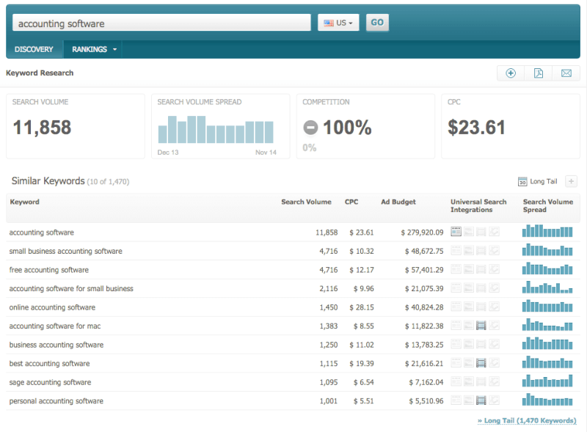
Task: Expand the Rankings dropdown menu
Action: tap(95, 50)
